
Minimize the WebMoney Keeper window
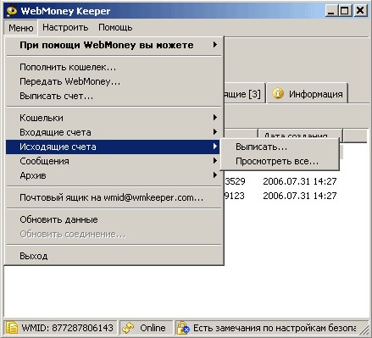(x=331, y=11)
